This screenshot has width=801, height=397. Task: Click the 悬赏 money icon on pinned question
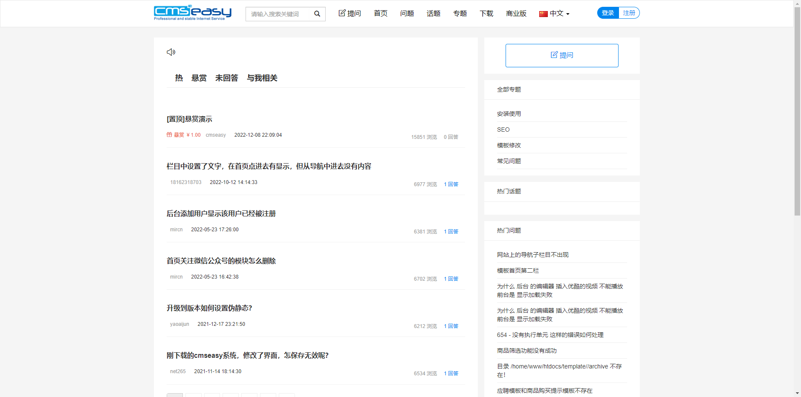click(169, 135)
